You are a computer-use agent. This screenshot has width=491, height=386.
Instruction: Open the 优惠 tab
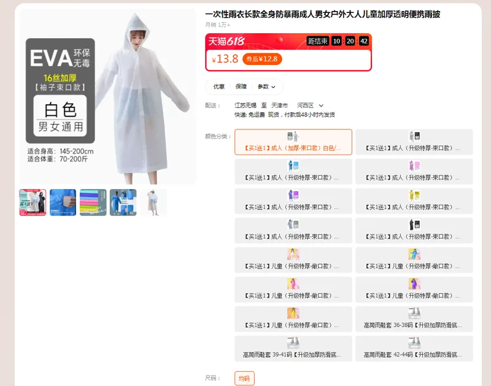[x=219, y=87]
